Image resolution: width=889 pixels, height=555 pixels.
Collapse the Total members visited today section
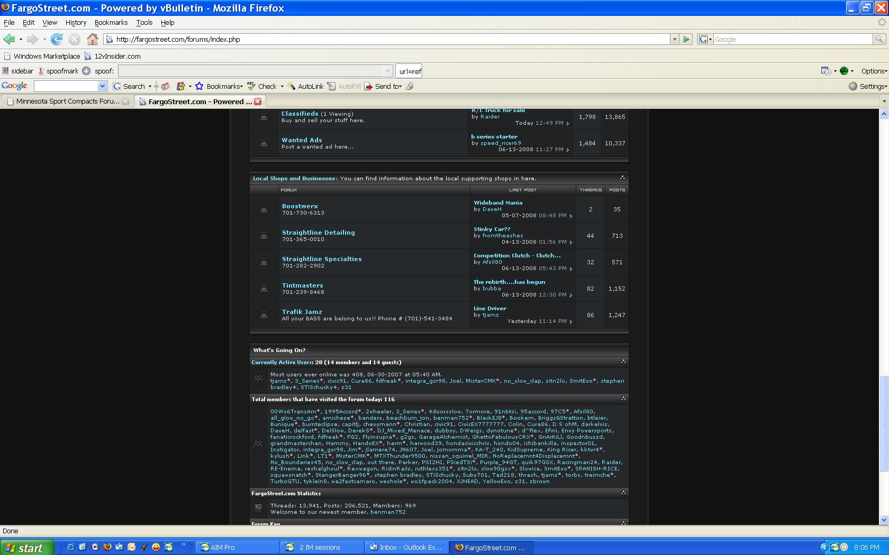pos(623,399)
